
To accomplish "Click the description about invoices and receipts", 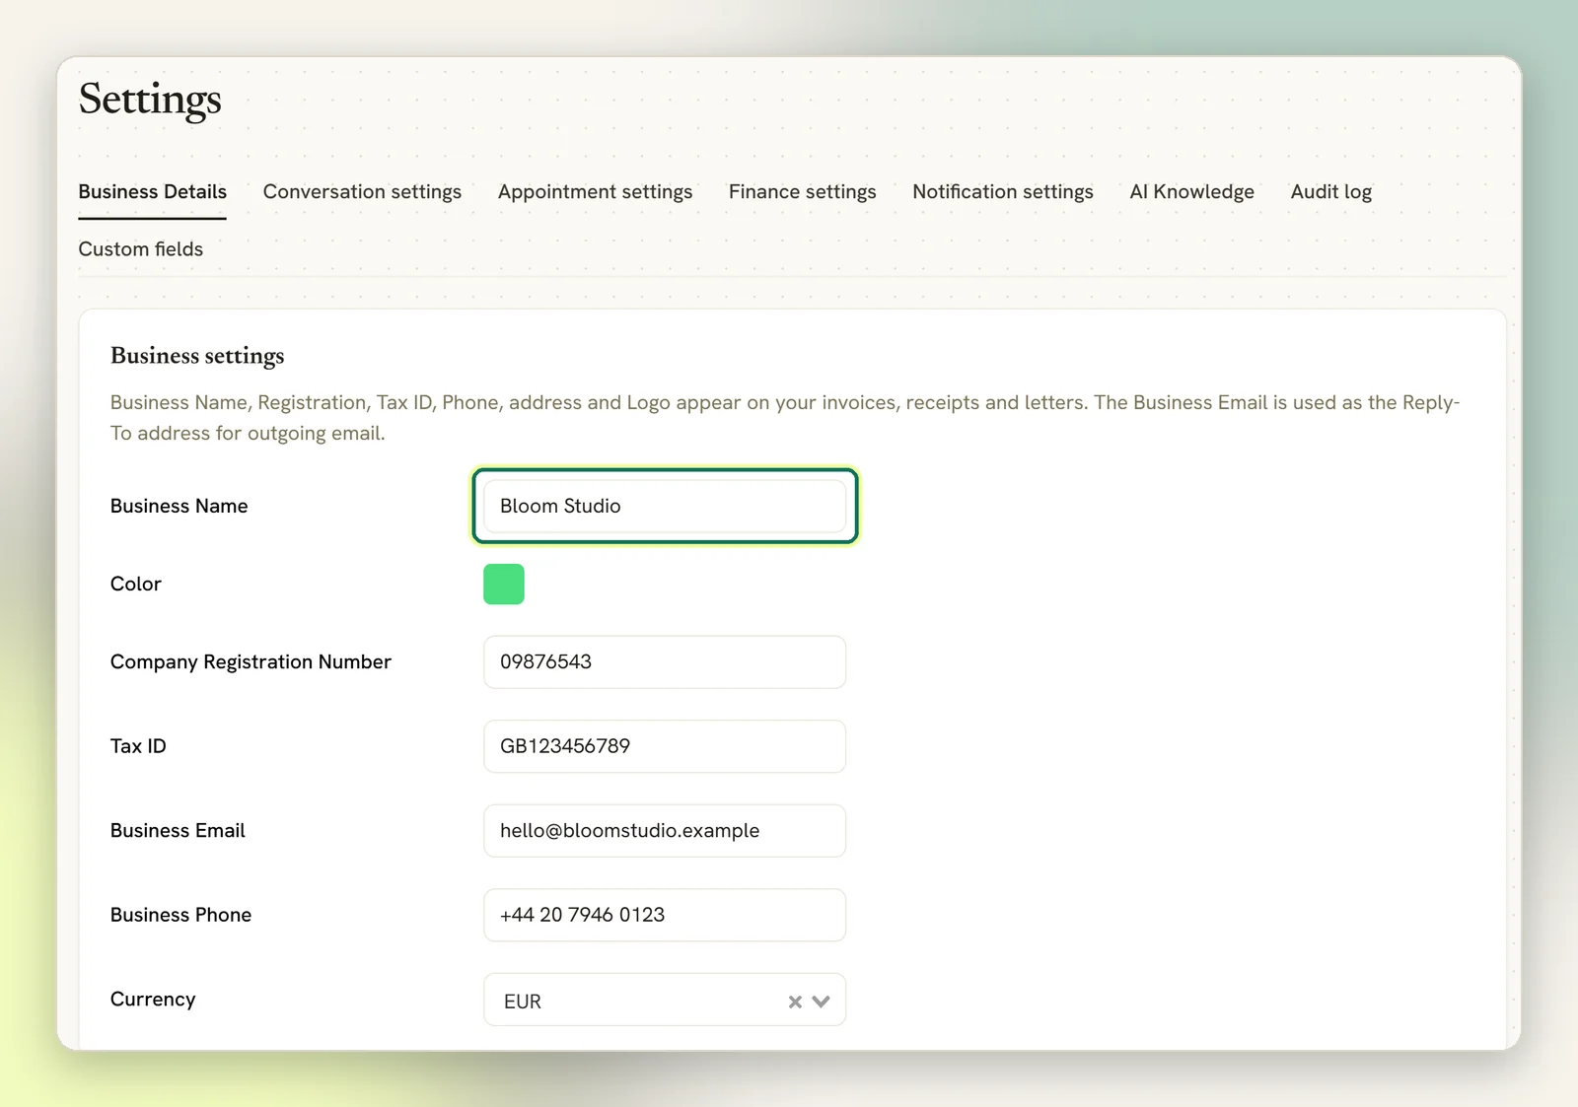I will point(785,418).
